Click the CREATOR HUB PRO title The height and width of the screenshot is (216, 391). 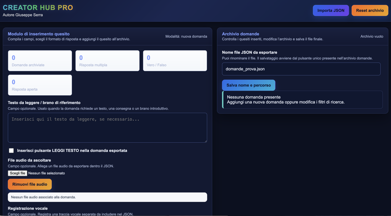coord(38,8)
